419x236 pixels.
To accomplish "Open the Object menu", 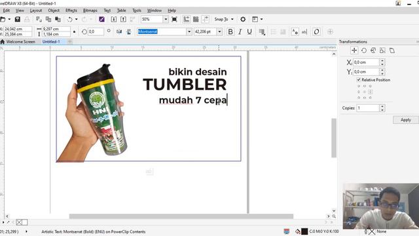I will point(54,10).
